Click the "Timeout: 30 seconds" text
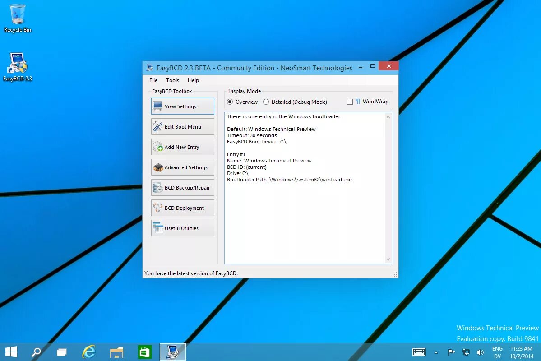The width and height of the screenshot is (541, 361). point(252,135)
